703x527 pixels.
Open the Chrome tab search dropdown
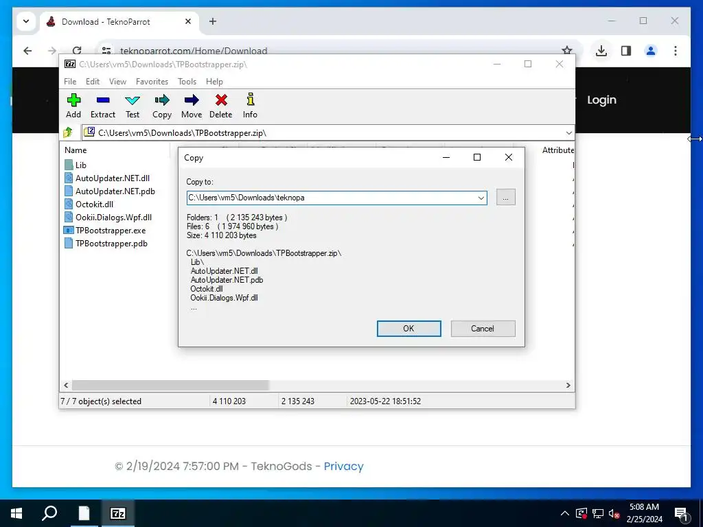click(26, 21)
